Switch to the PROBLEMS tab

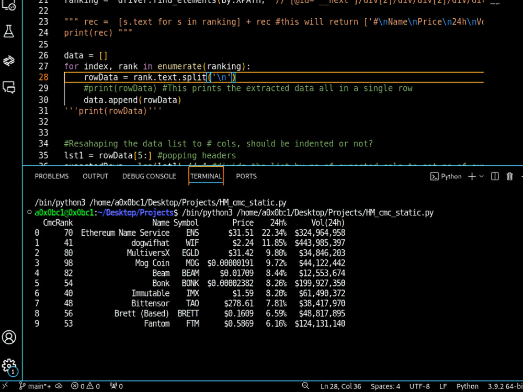coord(52,176)
